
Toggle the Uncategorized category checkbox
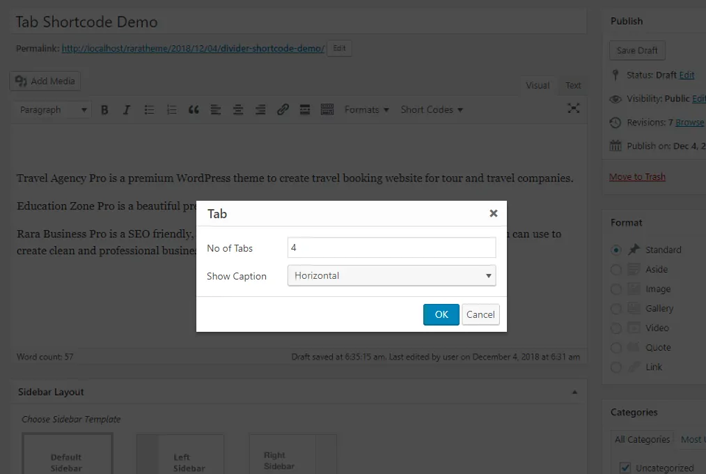point(625,467)
